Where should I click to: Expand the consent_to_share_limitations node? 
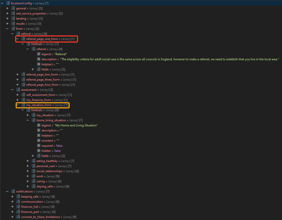12,217
